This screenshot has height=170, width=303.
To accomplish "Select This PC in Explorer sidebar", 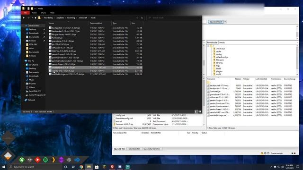I will point(31,61).
